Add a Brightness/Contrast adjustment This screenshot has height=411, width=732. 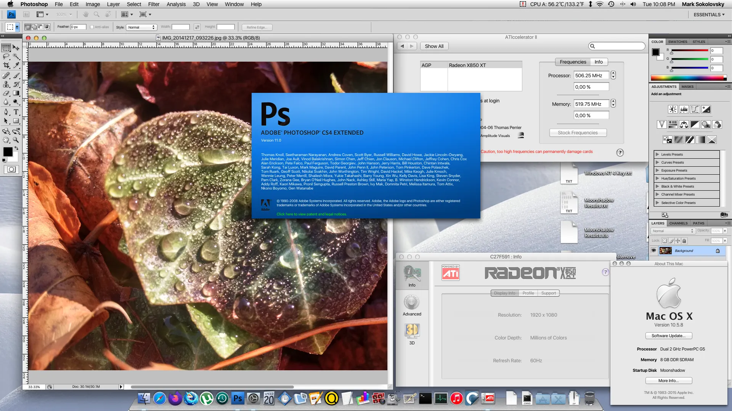point(673,109)
